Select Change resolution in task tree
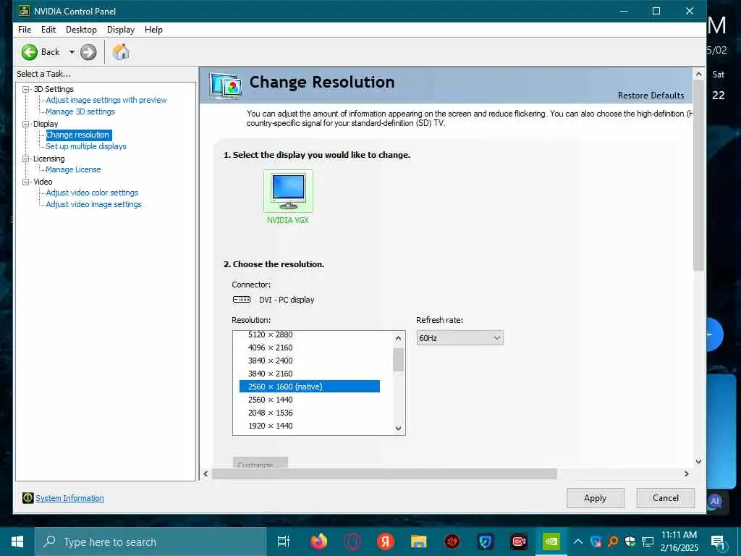The height and width of the screenshot is (556, 741). pyautogui.click(x=78, y=135)
